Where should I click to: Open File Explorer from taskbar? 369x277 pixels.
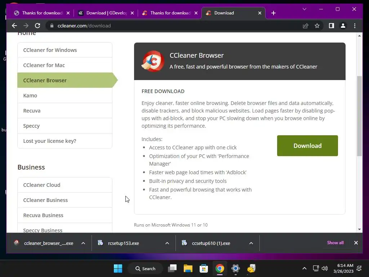tap(188, 268)
